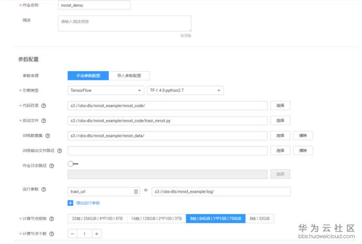Click 选择 button for code directory
Viewport: 362px width, 244px height.
click(280, 106)
